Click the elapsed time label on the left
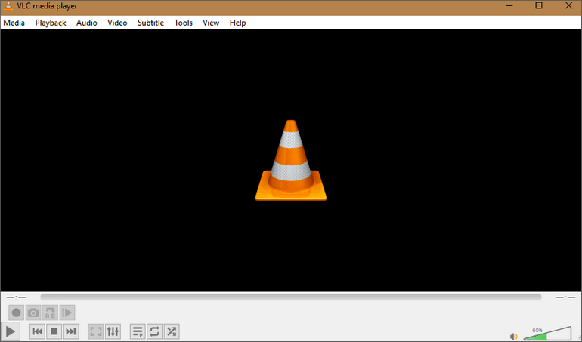The height and width of the screenshot is (342, 582). [x=17, y=297]
